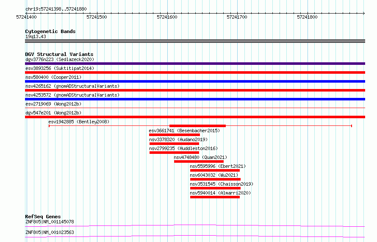Click the Cytogenetic Bands track heading
The width and height of the screenshot is (377, 242).
50,31
